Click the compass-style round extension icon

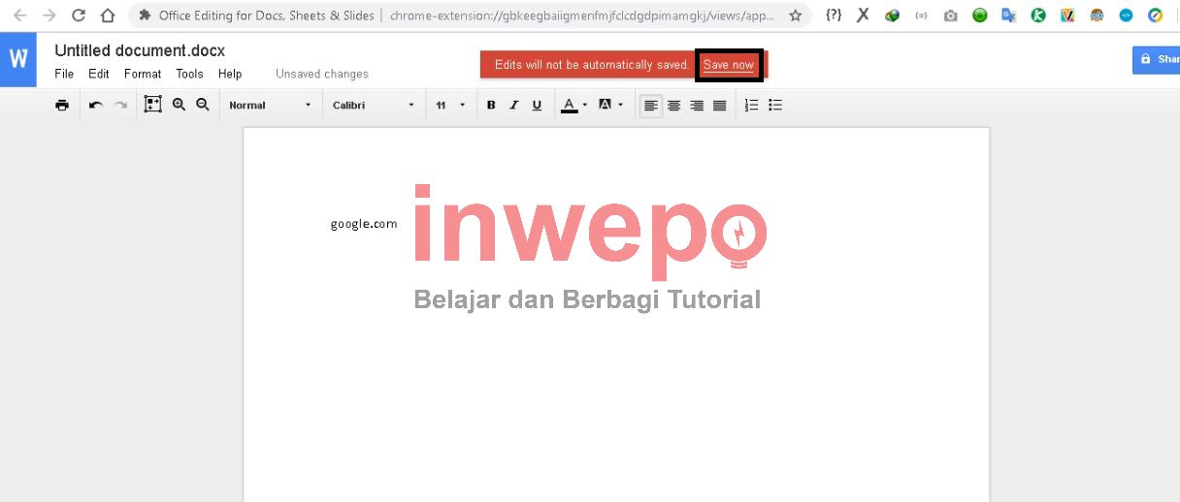[x=1155, y=16]
